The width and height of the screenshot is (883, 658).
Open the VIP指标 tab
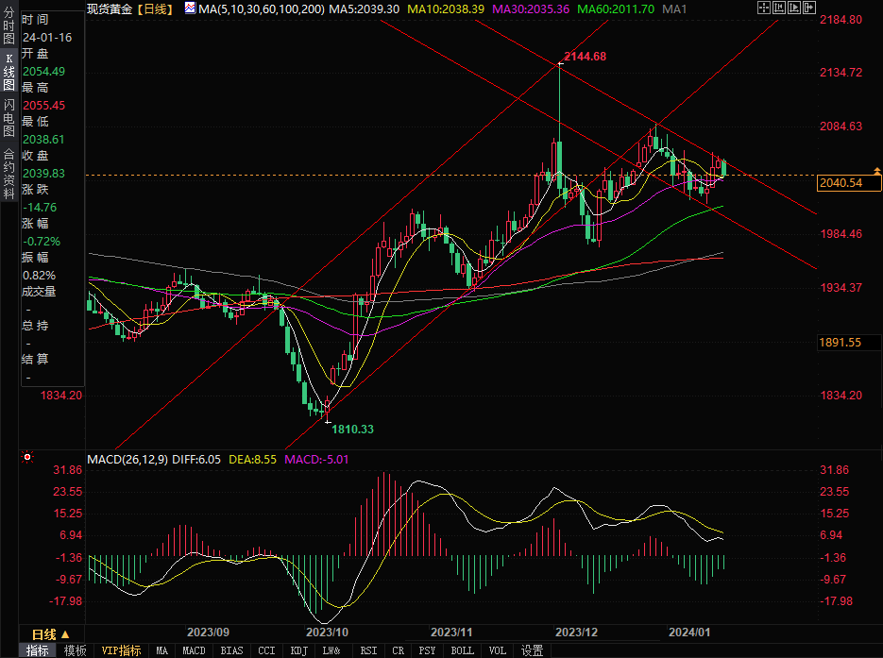coord(121,650)
